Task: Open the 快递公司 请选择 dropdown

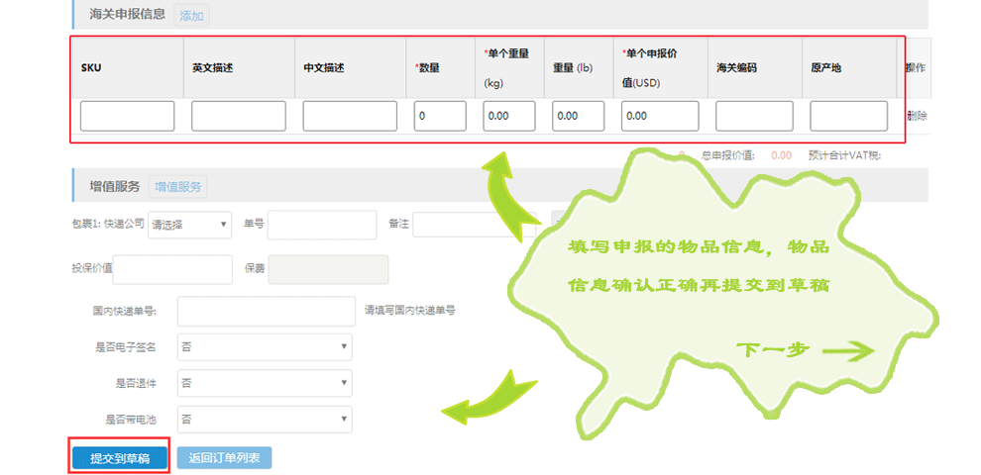Action: [189, 225]
